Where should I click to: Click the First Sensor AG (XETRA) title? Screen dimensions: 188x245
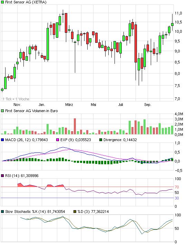coord(26,2)
